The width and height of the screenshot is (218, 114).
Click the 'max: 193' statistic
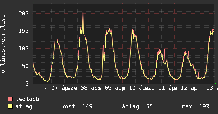coord(196,107)
